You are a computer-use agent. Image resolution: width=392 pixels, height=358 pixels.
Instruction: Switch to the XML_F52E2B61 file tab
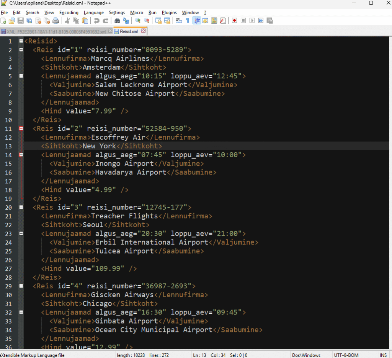tap(54, 31)
